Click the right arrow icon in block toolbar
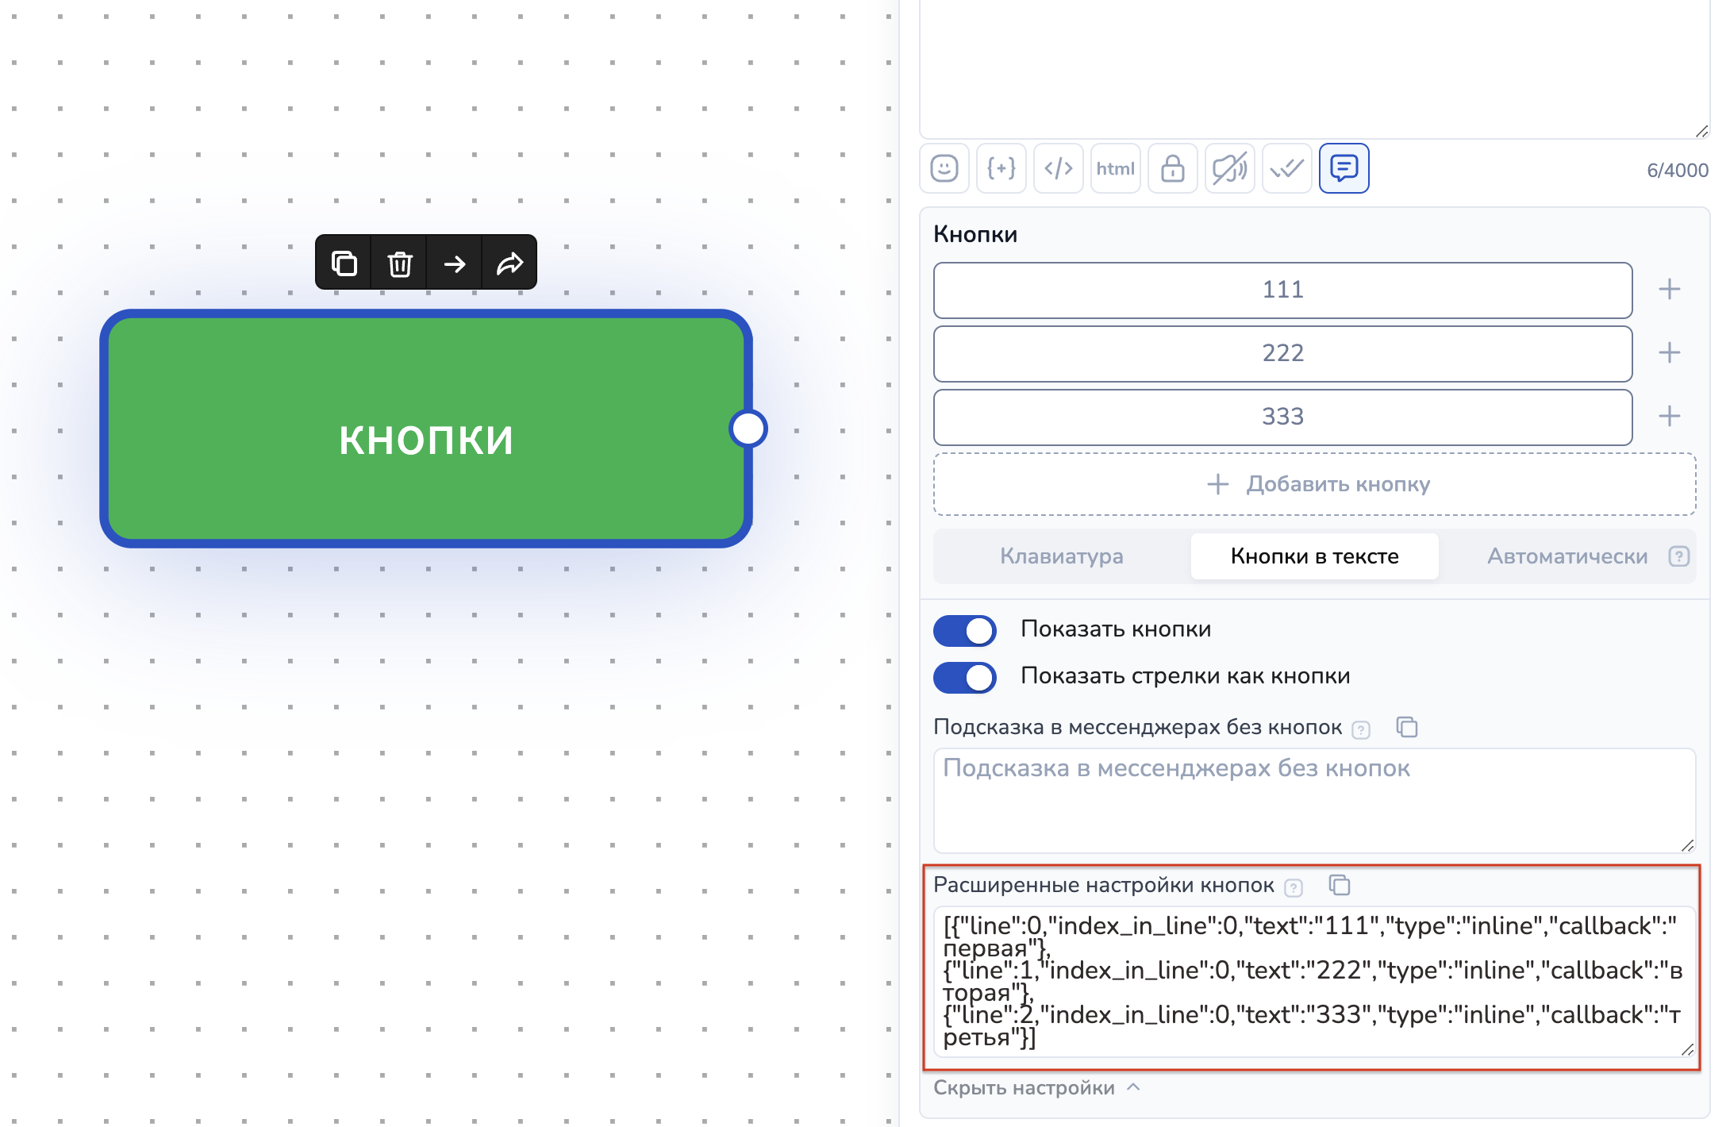 (x=455, y=263)
